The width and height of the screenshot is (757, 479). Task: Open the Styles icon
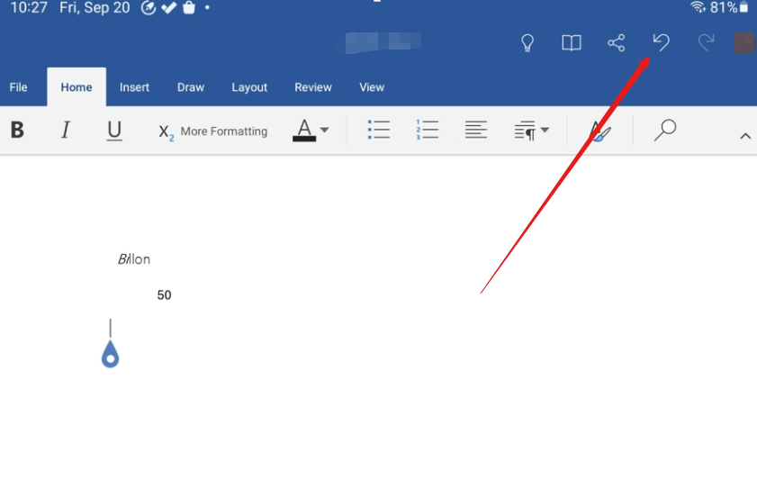point(600,131)
